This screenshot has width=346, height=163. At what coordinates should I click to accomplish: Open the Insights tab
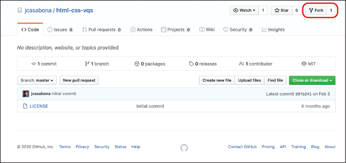tap(273, 30)
